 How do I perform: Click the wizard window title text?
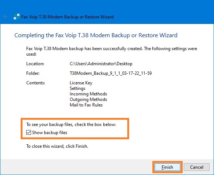[x=68, y=17]
